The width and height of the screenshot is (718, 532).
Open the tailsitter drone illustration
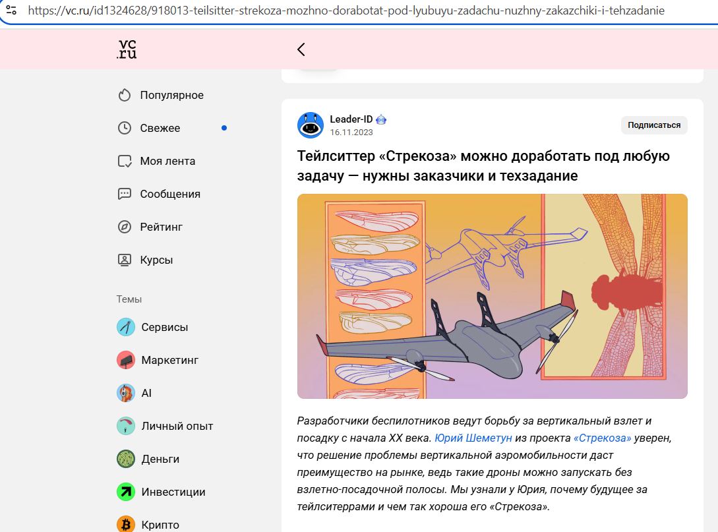[493, 296]
